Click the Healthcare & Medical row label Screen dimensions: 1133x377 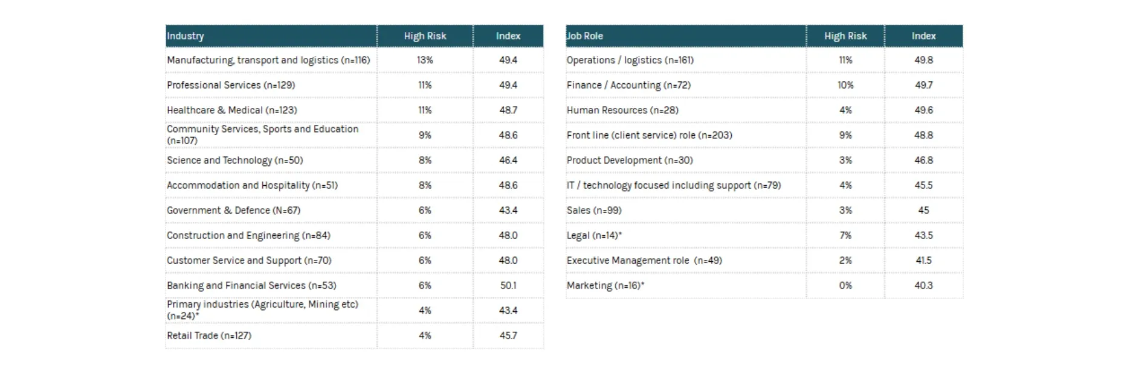[232, 110]
